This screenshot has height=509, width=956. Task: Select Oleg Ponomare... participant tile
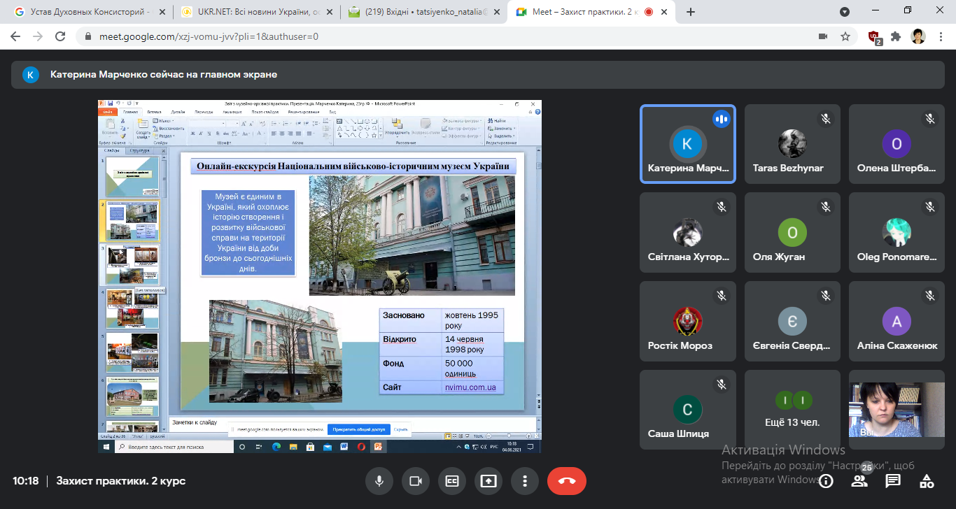[x=897, y=233]
